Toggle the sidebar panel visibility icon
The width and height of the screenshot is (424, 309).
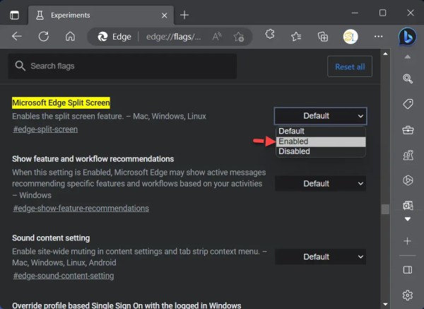(x=407, y=270)
